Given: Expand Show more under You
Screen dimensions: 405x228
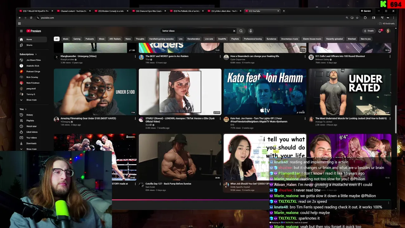Looking at the screenshot, I should tap(33, 149).
